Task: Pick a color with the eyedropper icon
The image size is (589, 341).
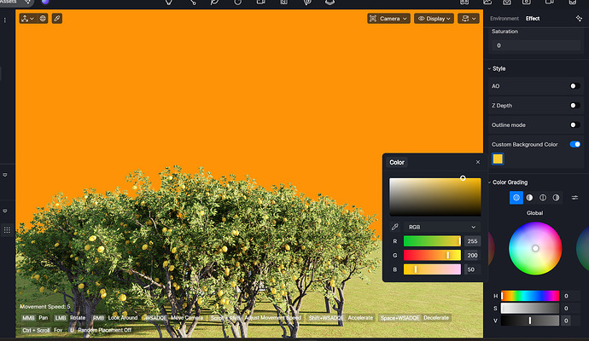Action: pos(394,227)
